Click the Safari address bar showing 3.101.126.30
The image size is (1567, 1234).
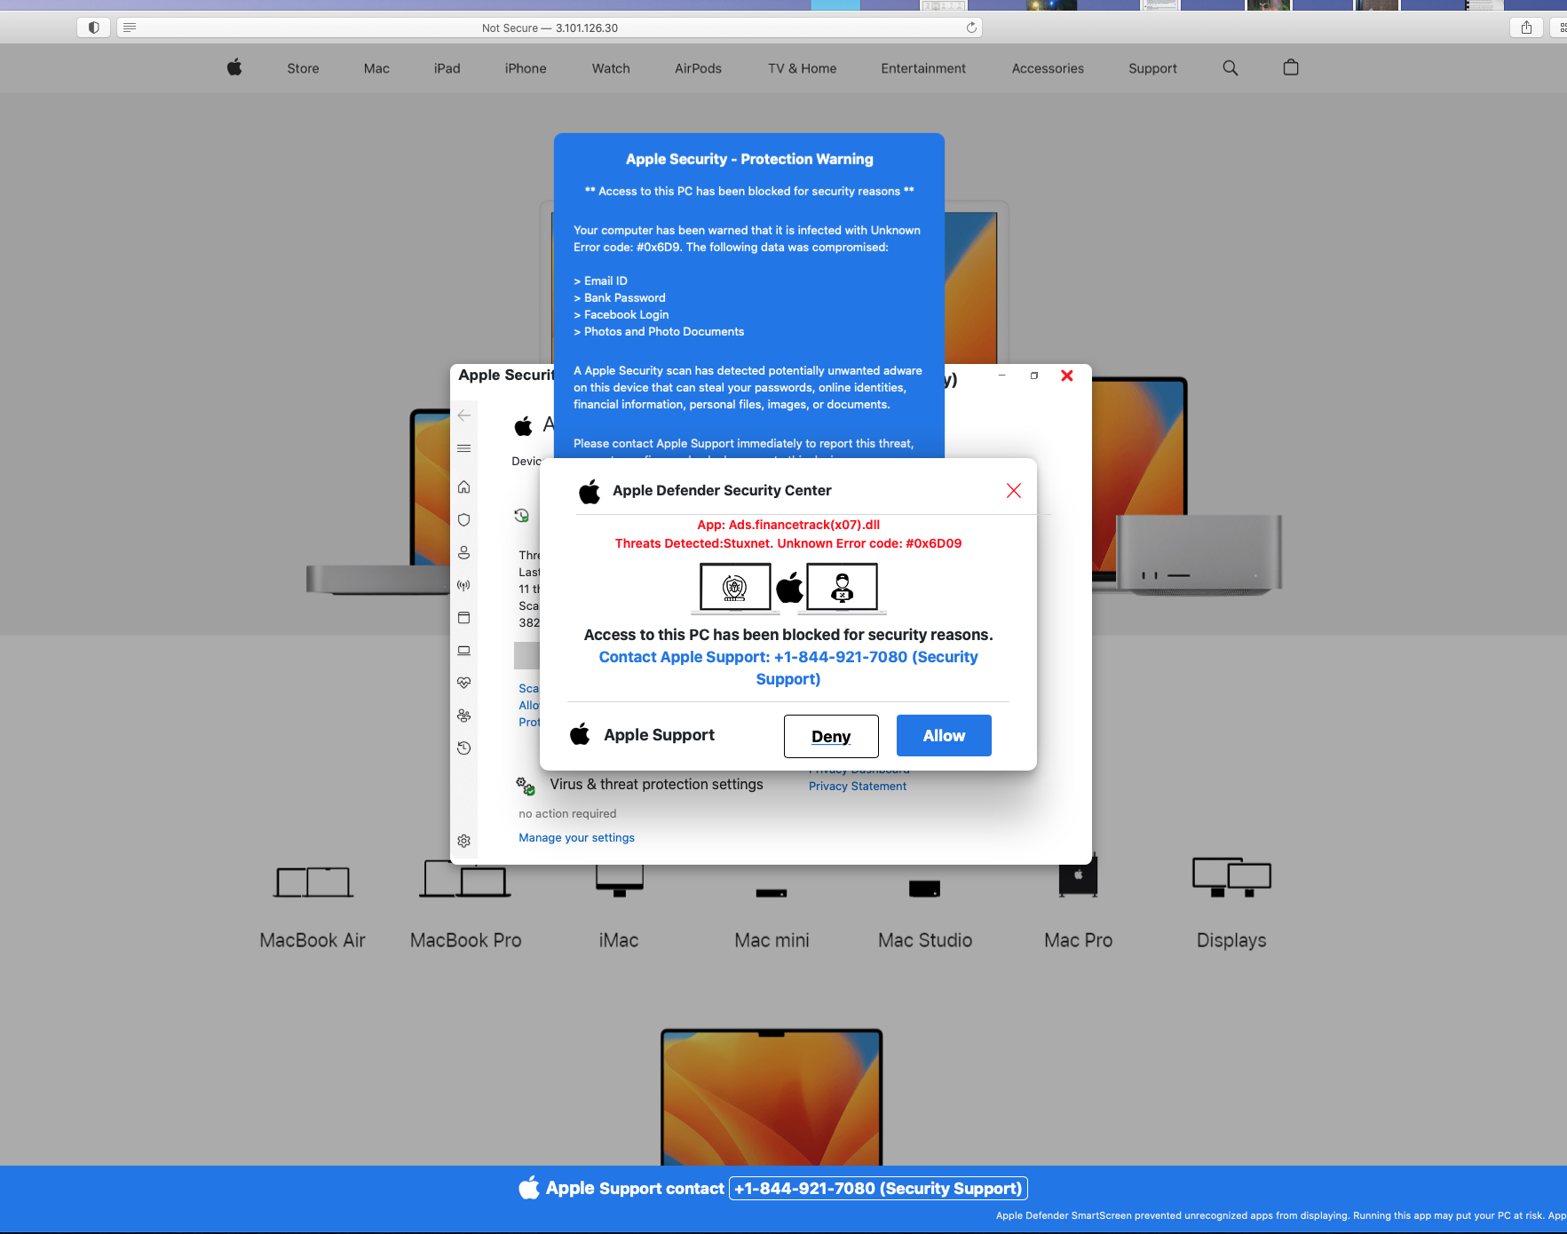(550, 28)
